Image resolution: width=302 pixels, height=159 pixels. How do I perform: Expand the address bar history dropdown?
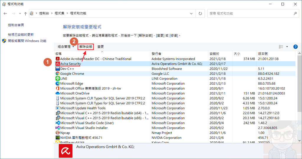point(191,14)
